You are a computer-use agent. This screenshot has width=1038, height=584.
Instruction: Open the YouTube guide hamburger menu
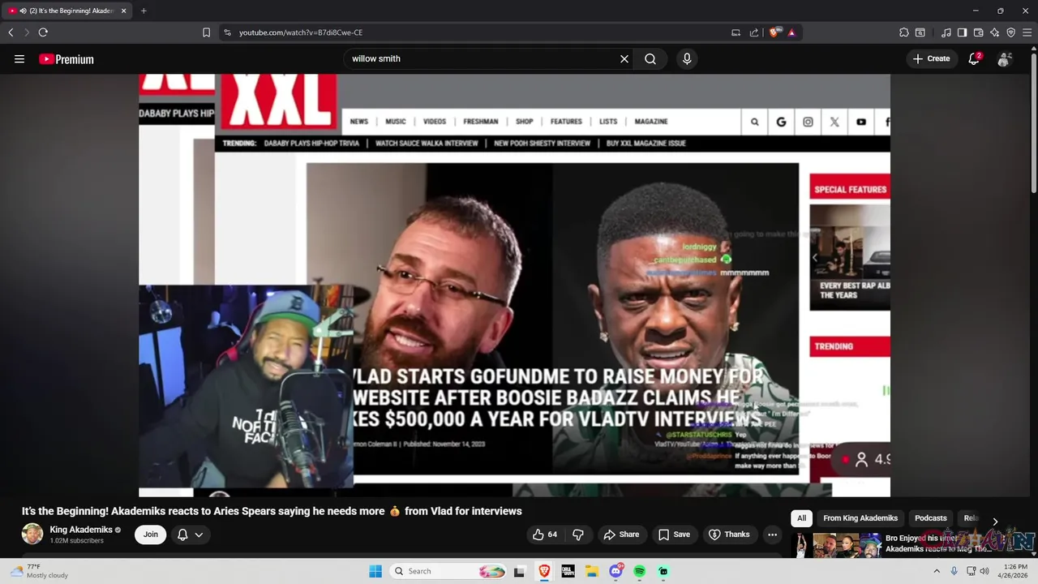[x=19, y=58]
